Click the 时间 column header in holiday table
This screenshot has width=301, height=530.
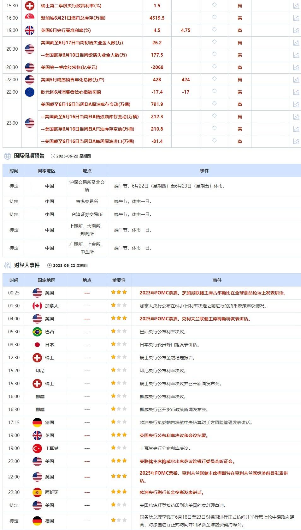[x=14, y=171]
